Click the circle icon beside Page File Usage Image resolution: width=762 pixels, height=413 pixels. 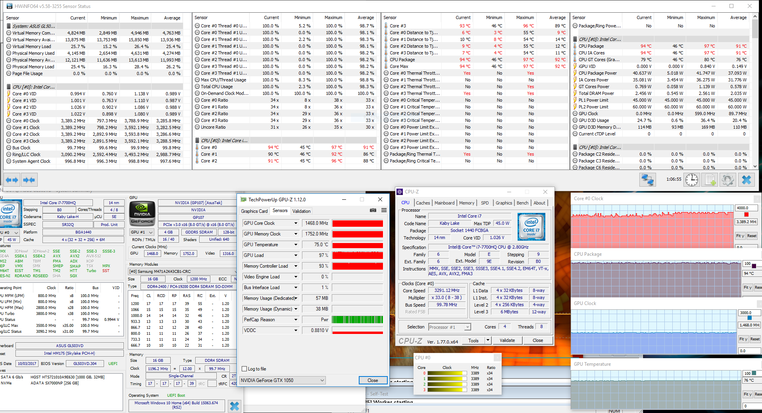click(x=9, y=73)
